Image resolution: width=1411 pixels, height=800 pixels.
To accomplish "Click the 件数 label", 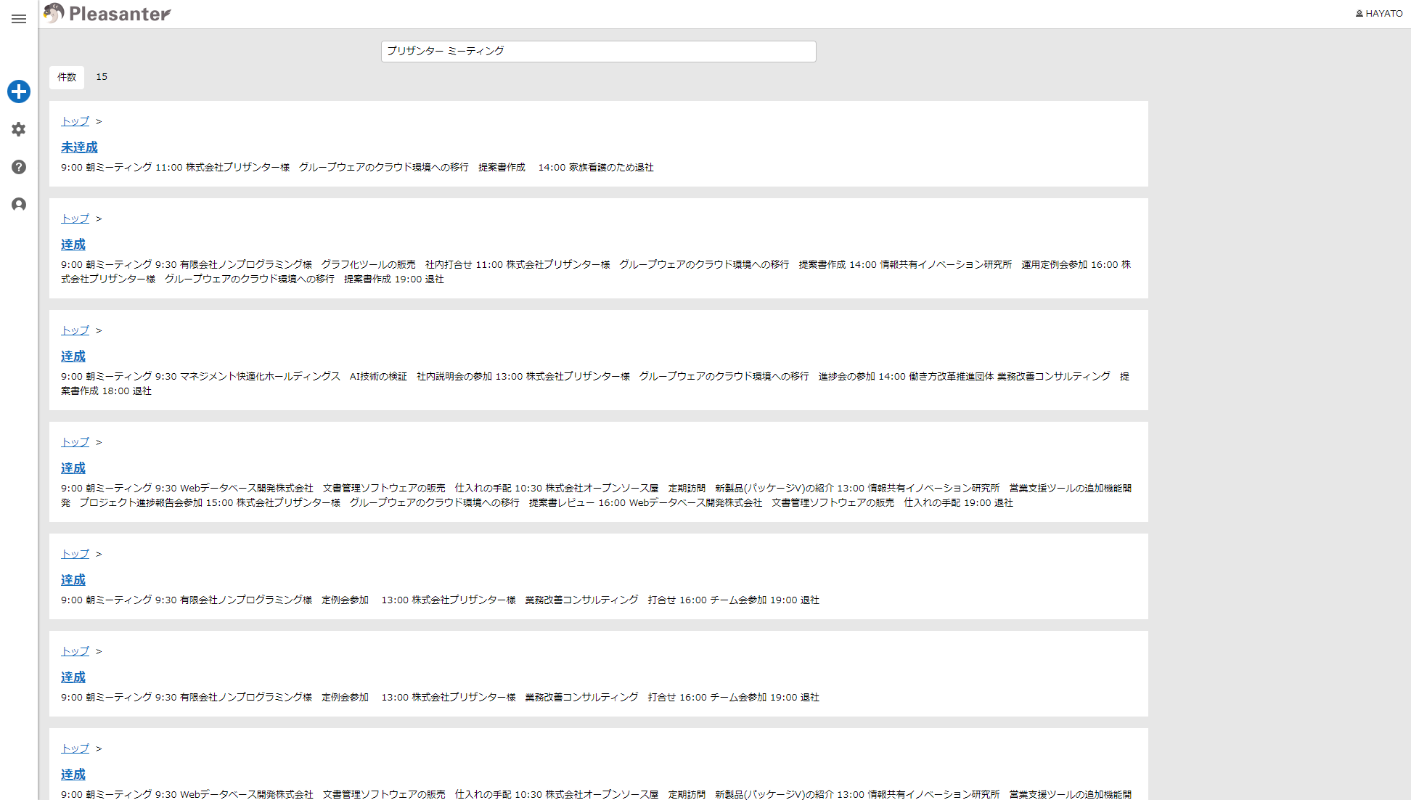I will (67, 77).
